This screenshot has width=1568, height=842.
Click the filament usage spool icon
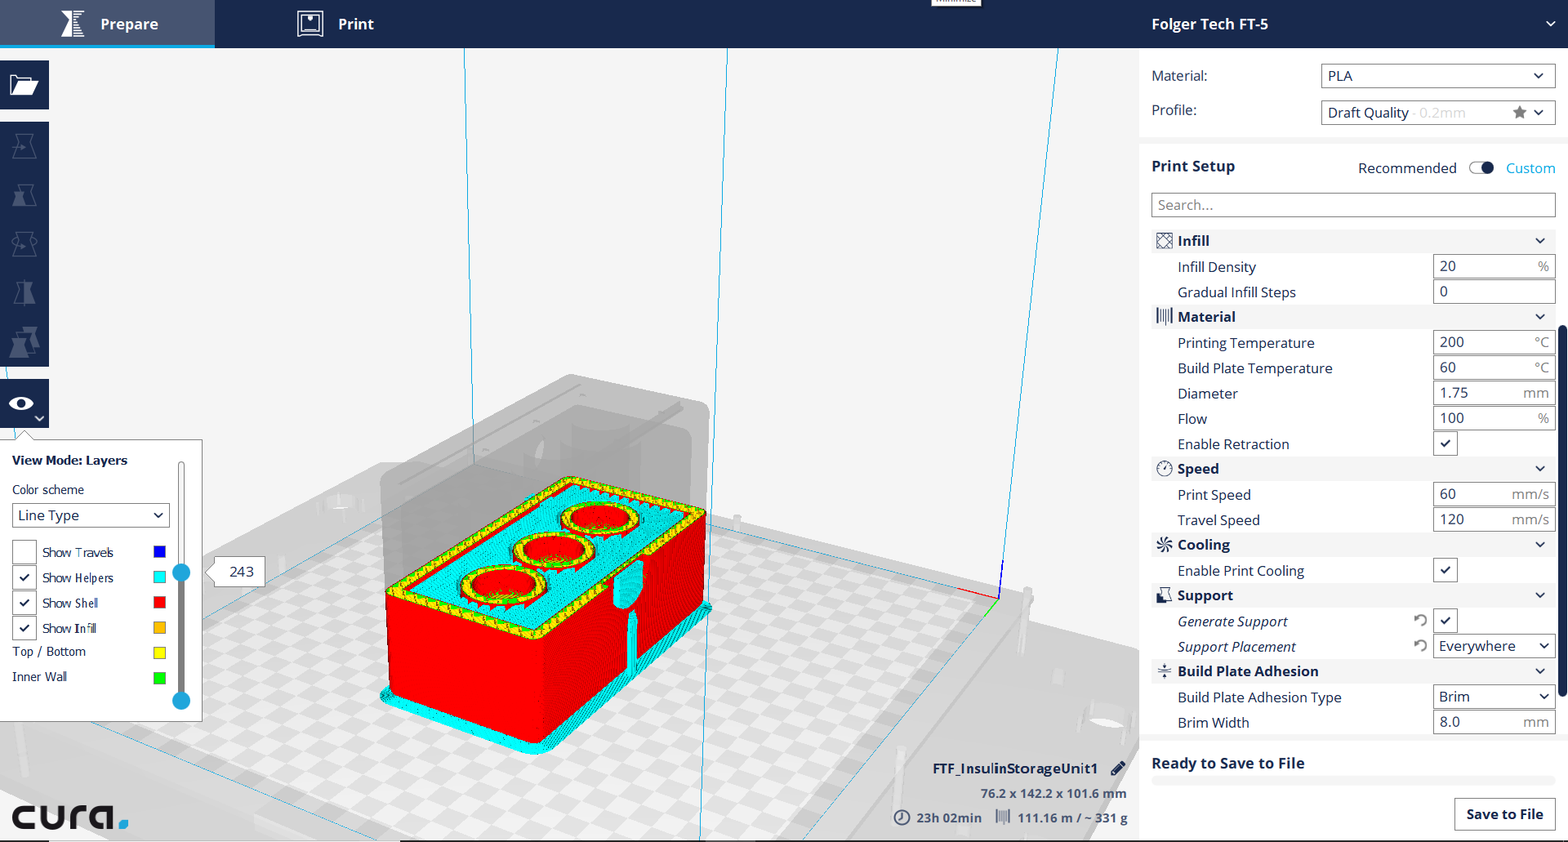(1003, 817)
